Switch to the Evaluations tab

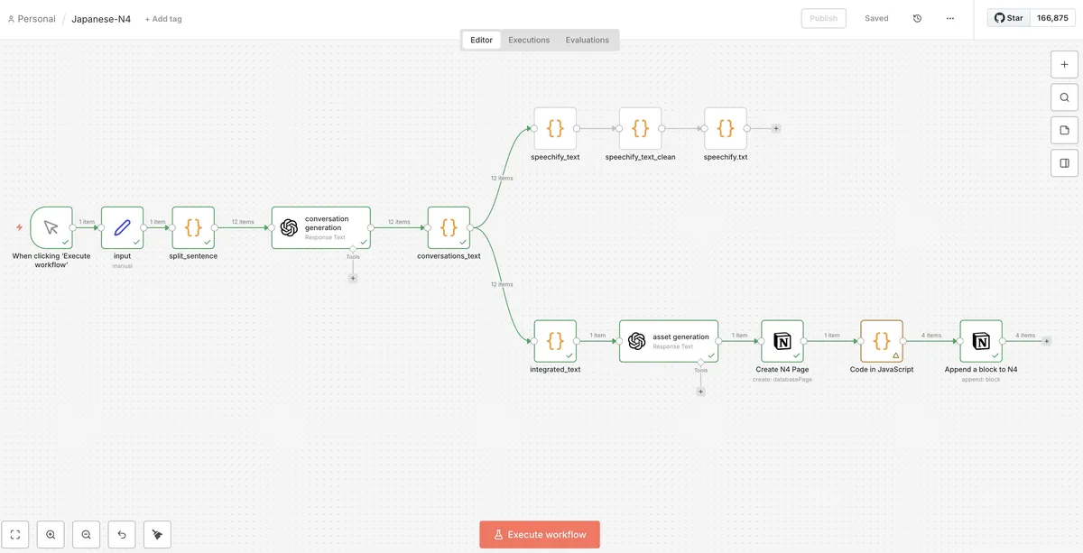[587, 40]
